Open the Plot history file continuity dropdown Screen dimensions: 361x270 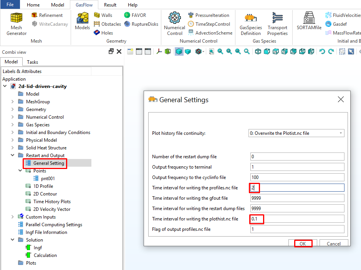(296, 133)
